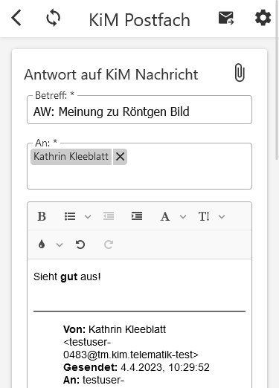Open the send mail envelope icon
Image resolution: width=279 pixels, height=388 pixels.
(226, 18)
